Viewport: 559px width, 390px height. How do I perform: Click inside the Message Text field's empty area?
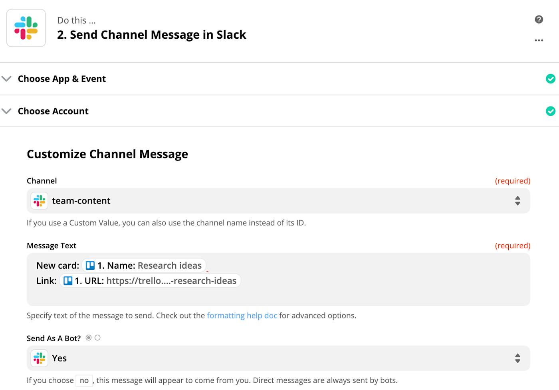click(278, 297)
